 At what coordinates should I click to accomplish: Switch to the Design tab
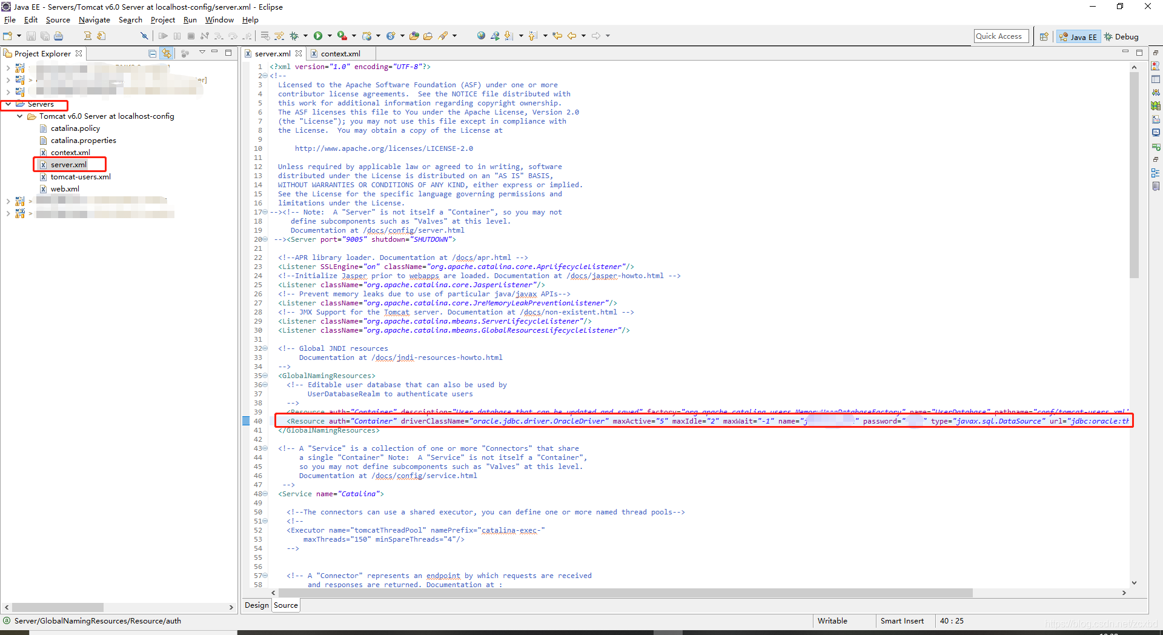coord(257,605)
